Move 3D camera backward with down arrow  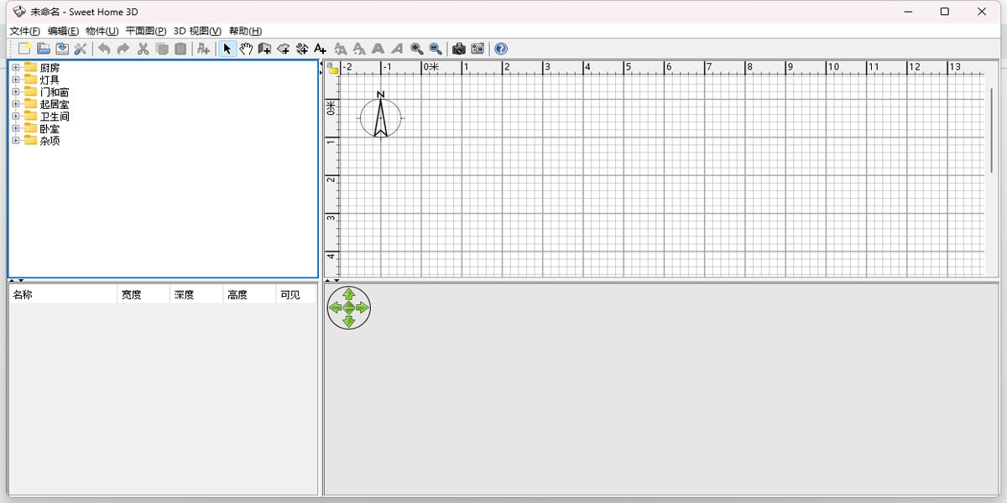pos(348,321)
